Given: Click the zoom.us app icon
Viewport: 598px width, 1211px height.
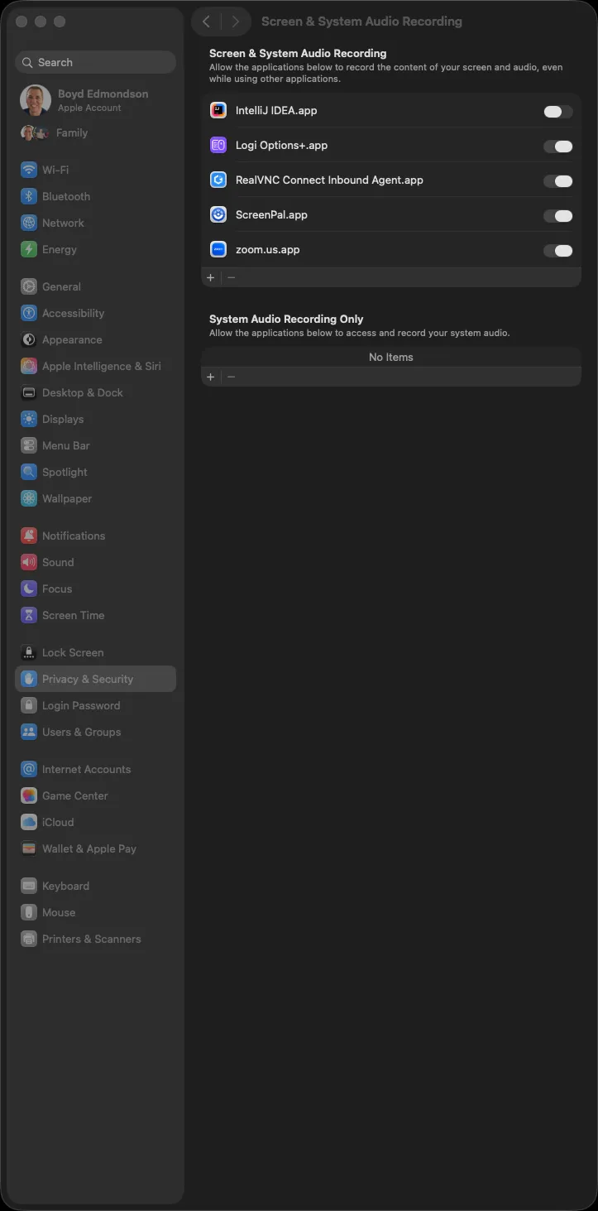Looking at the screenshot, I should [218, 249].
